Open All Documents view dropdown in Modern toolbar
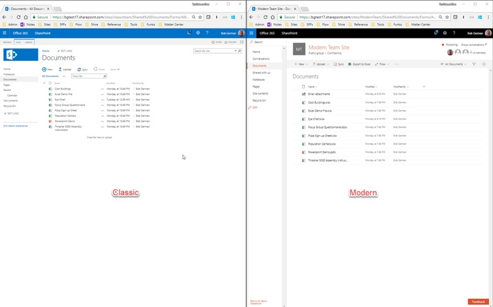 [454, 64]
